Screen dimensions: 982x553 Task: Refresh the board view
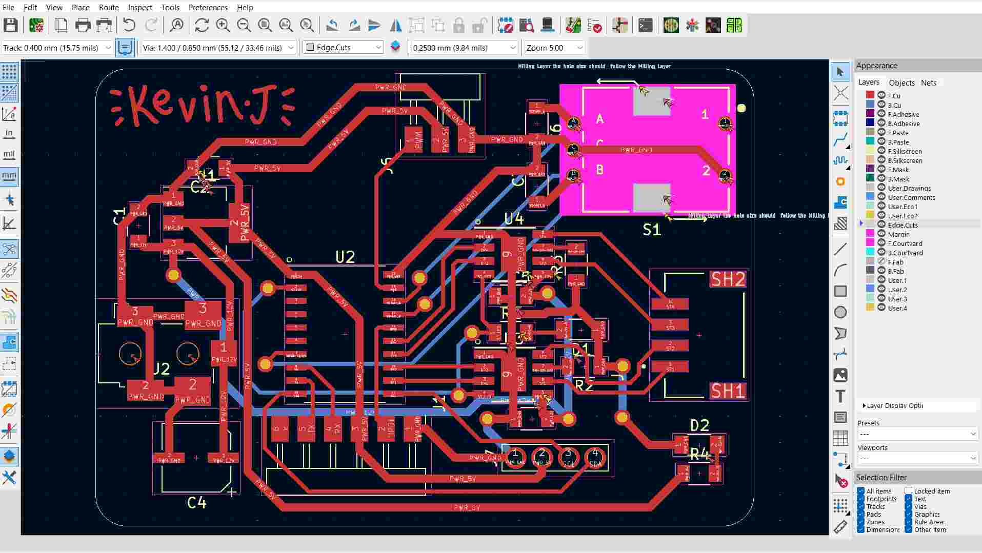pyautogui.click(x=202, y=25)
